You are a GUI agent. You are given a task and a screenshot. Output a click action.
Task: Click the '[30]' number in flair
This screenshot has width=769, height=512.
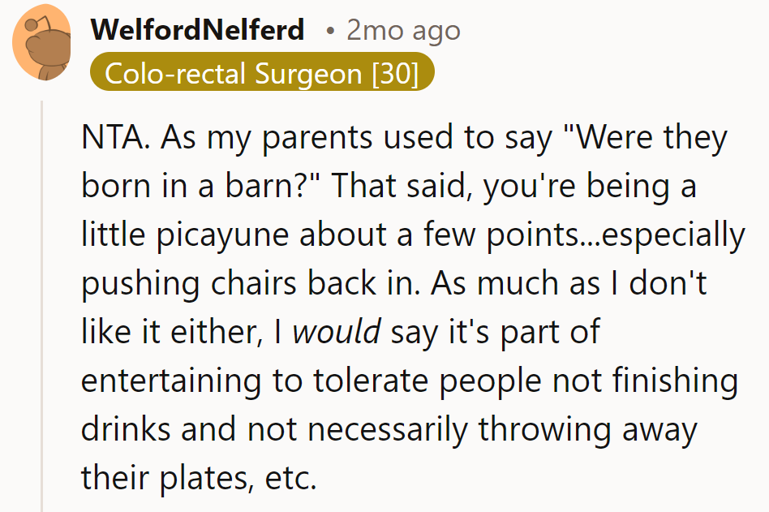[x=394, y=74]
